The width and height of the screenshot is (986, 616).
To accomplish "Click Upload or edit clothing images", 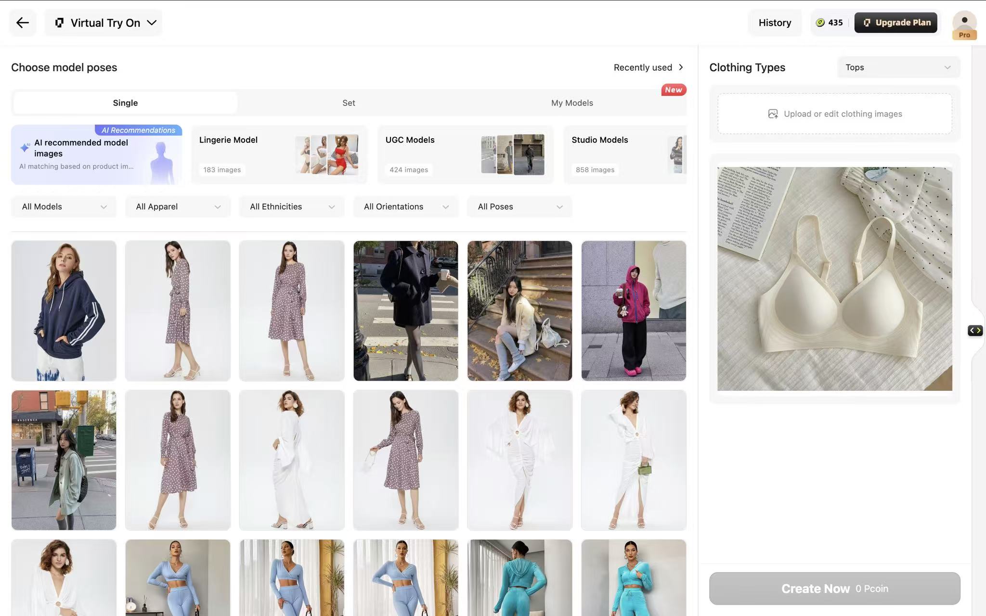I will tap(834, 114).
